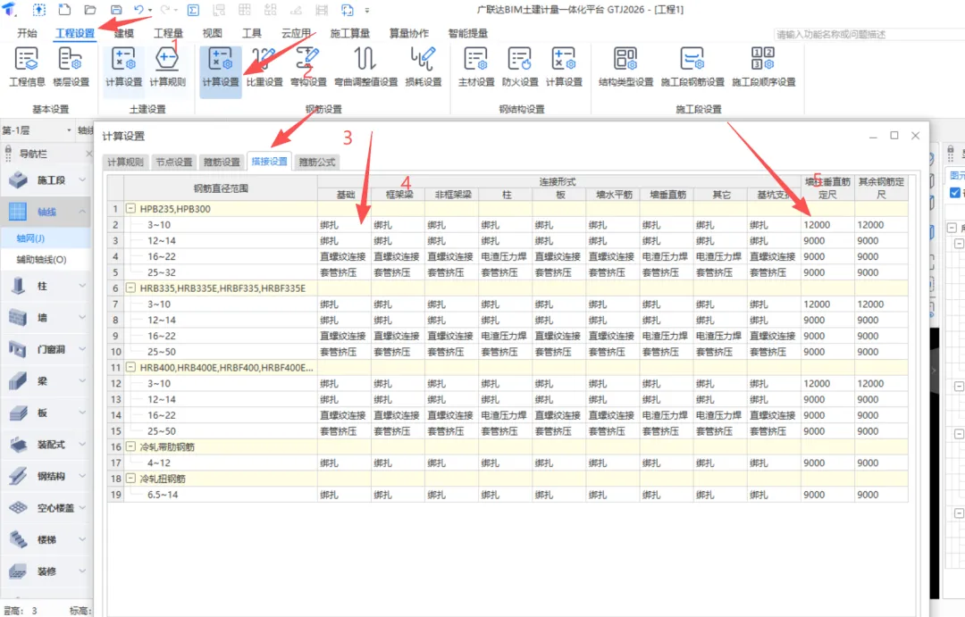Select 墙 wall category
The height and width of the screenshot is (617, 965).
(46, 317)
